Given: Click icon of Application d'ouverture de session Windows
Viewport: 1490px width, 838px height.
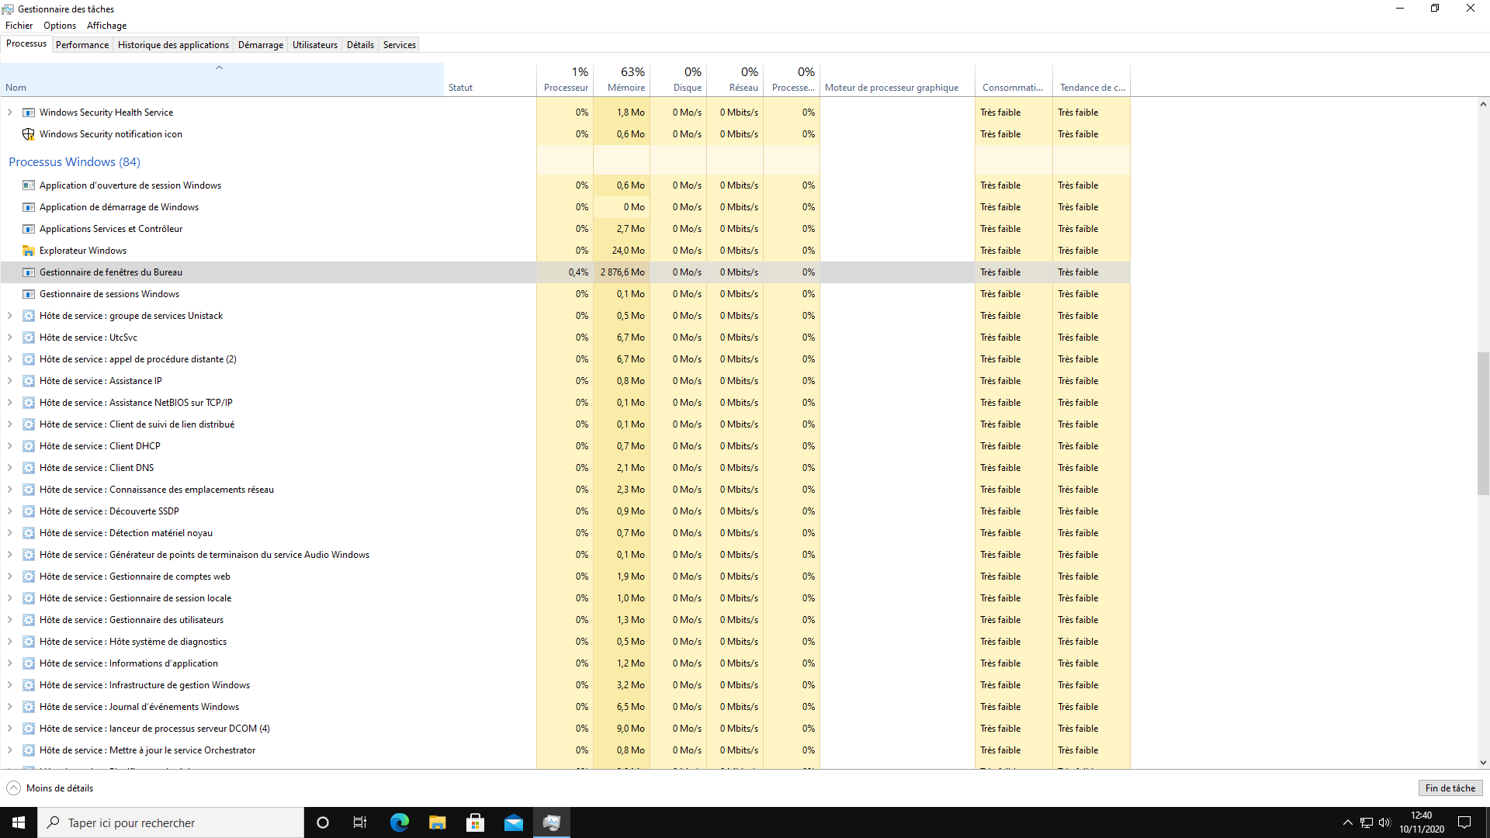Looking at the screenshot, I should pos(29,185).
